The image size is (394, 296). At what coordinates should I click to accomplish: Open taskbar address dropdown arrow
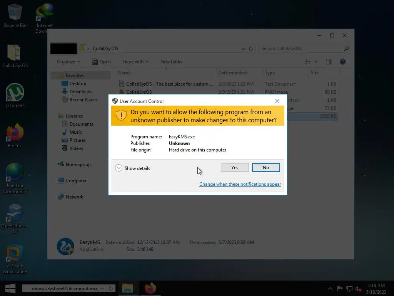coord(102,288)
